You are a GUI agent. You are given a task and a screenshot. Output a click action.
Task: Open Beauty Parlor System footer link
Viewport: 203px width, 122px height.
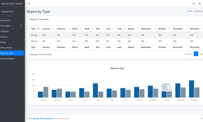tap(43, 118)
